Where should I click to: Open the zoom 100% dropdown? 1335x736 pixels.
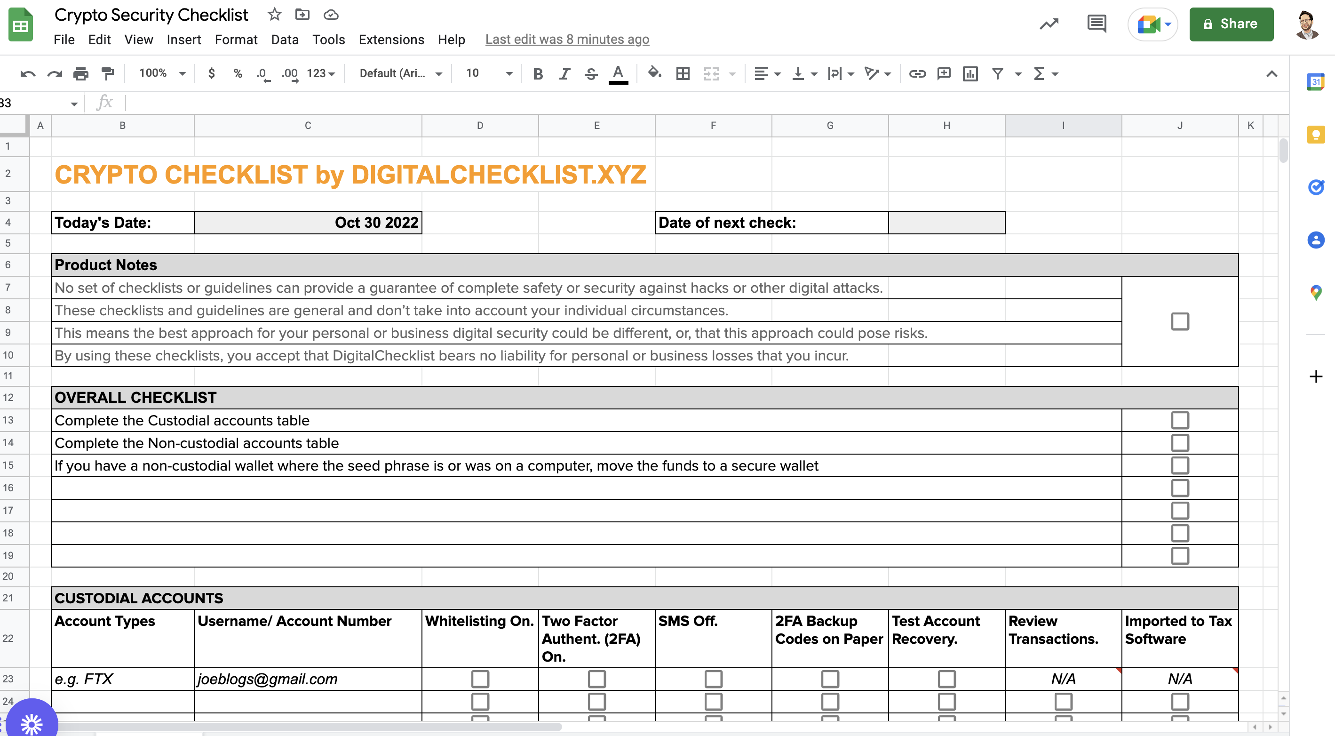pos(162,73)
